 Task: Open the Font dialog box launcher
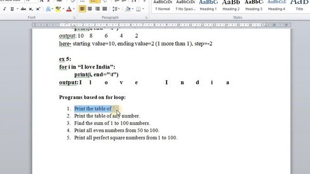(74, 18)
